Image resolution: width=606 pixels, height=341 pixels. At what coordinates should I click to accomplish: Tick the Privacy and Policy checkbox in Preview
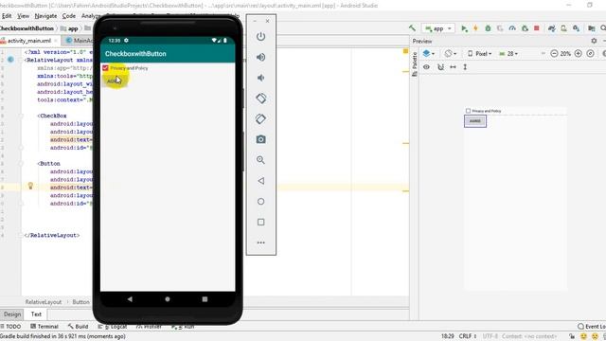[468, 111]
